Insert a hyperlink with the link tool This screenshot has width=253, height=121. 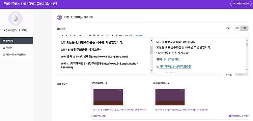(x=120, y=35)
